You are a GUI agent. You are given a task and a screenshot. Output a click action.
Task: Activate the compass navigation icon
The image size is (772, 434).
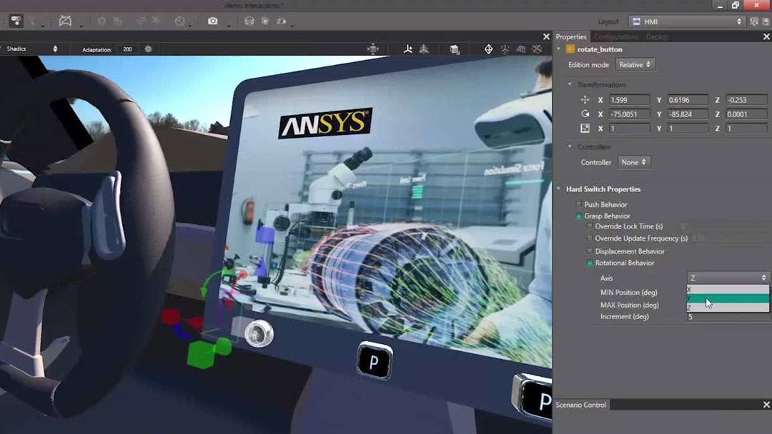pos(489,49)
